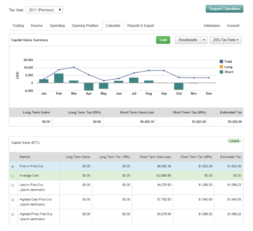Select Last-In First-Out radio option
253x231 pixels.
[x=13, y=185]
